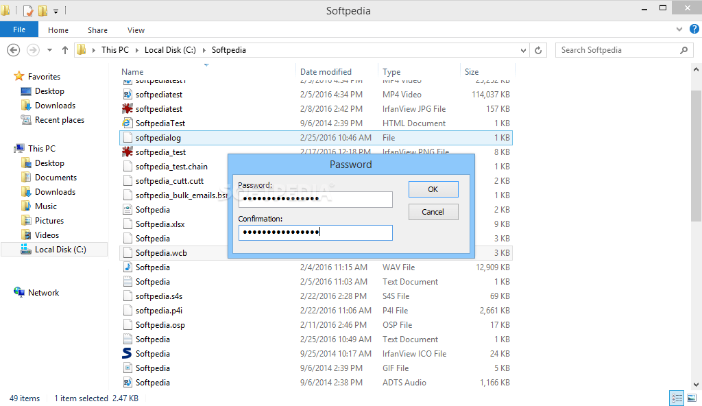Navigate back with the back arrow
This screenshot has height=406, width=702.
pyautogui.click(x=14, y=50)
